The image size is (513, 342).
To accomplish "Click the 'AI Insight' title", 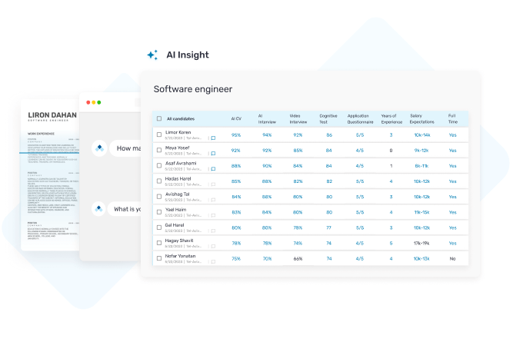I will (188, 55).
